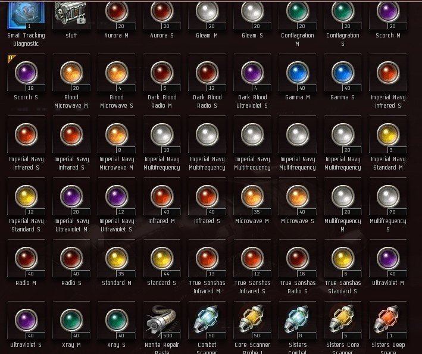Select the Imperial Navy Ultraviolet S crystal

point(117,196)
